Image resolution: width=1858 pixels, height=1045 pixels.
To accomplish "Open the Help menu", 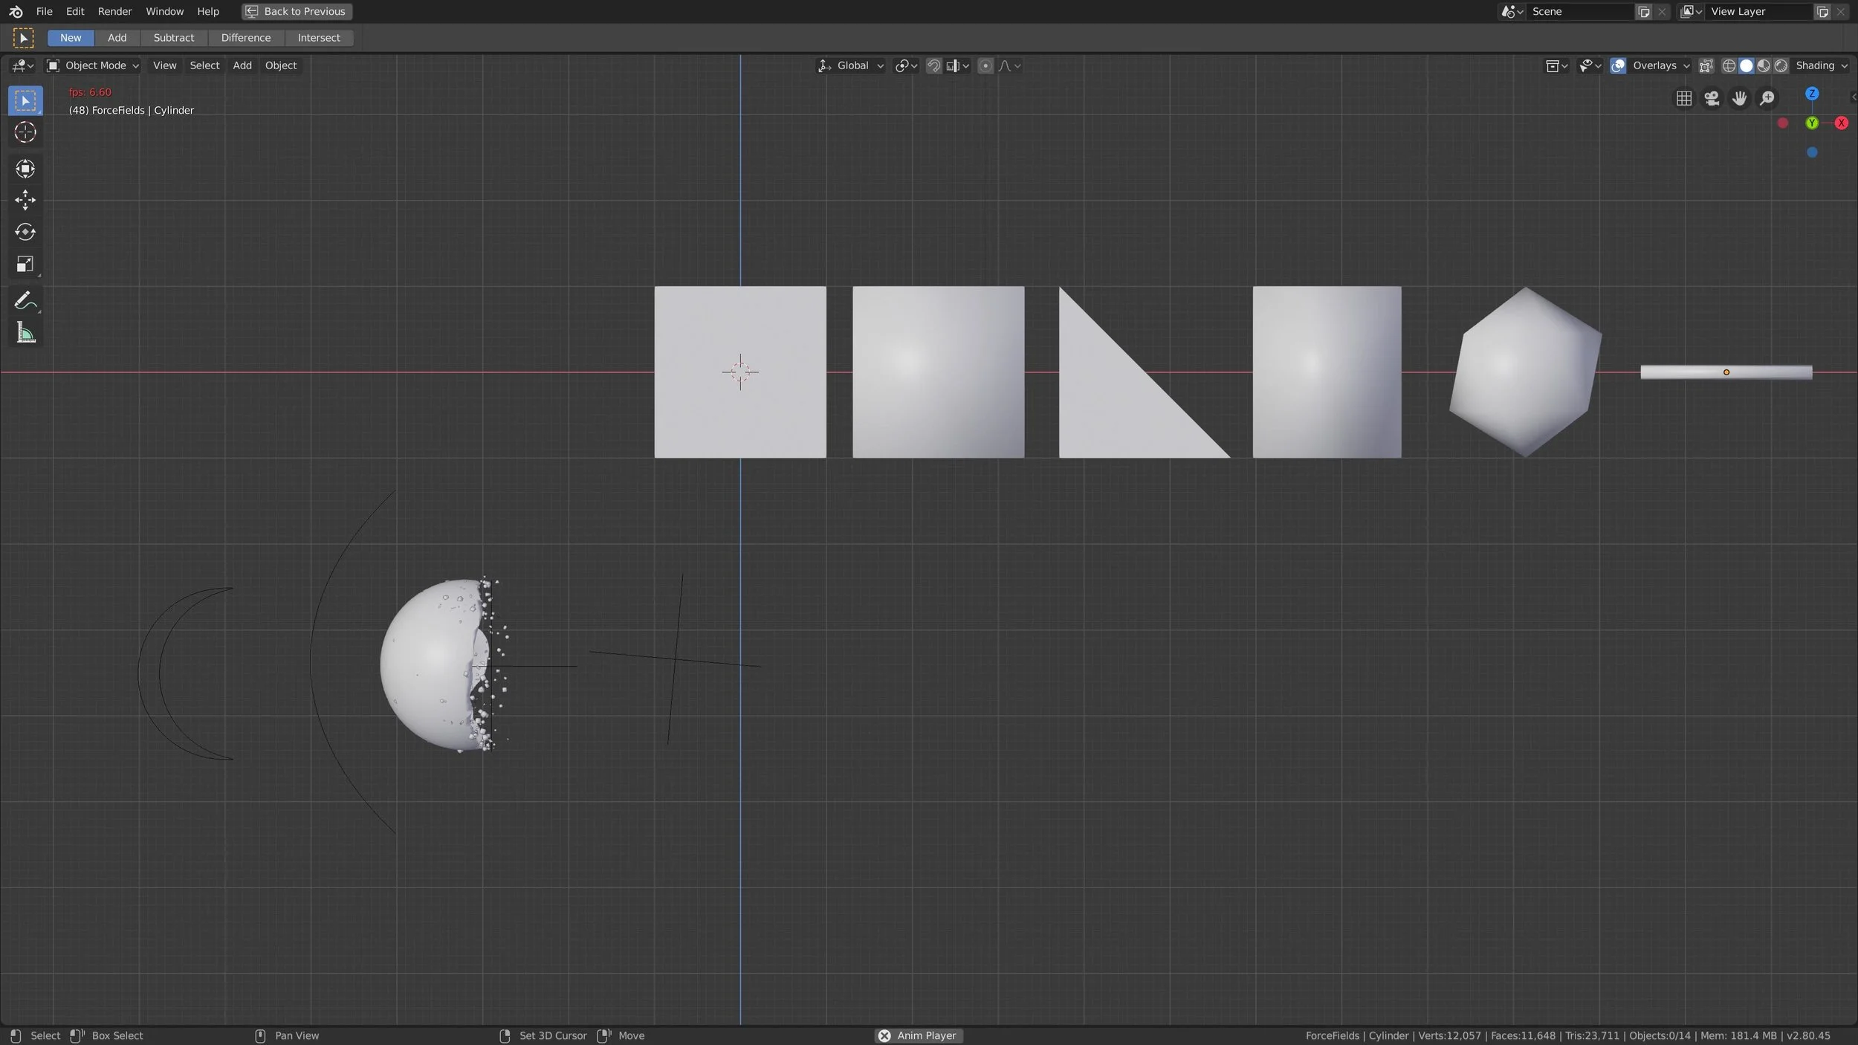I will click(x=208, y=11).
